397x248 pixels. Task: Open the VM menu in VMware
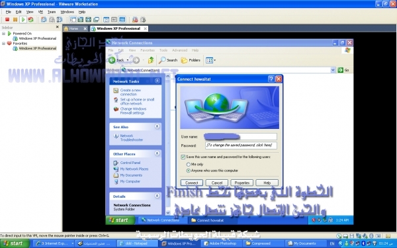(40, 12)
